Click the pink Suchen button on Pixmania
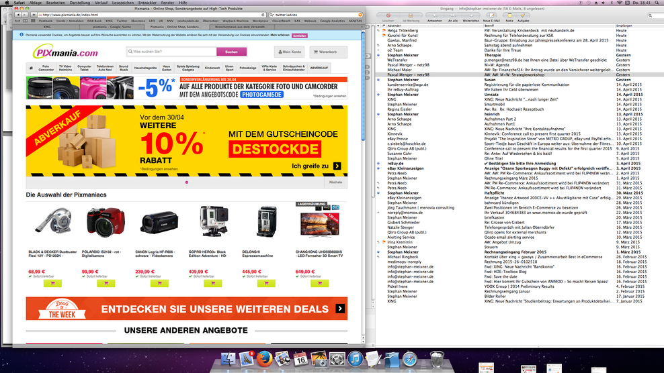Screen dimensions: 664x373 point(231,52)
